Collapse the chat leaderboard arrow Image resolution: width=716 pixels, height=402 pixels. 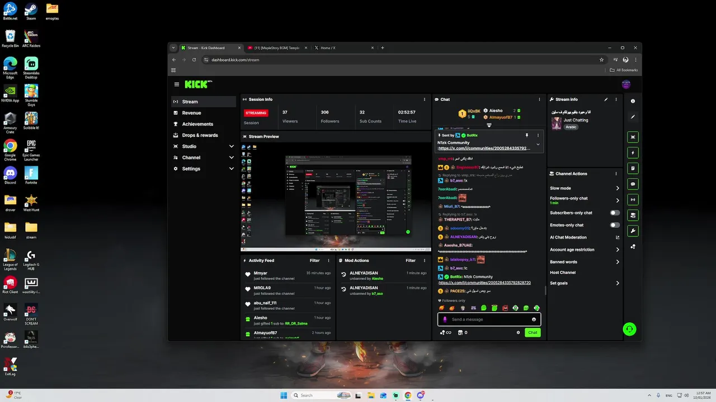click(x=489, y=125)
